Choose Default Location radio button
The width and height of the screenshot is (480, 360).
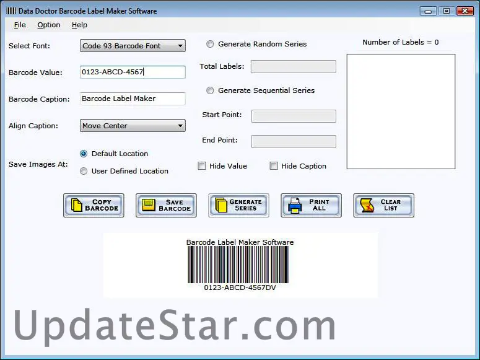click(84, 154)
